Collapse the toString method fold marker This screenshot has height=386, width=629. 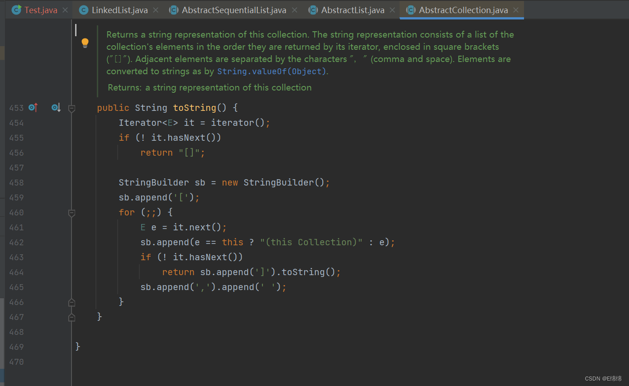71,108
